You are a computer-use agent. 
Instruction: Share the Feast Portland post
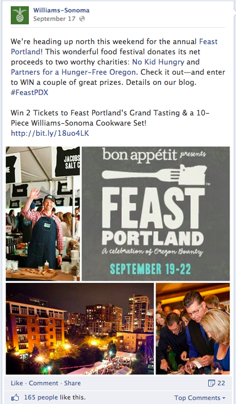[72, 383]
